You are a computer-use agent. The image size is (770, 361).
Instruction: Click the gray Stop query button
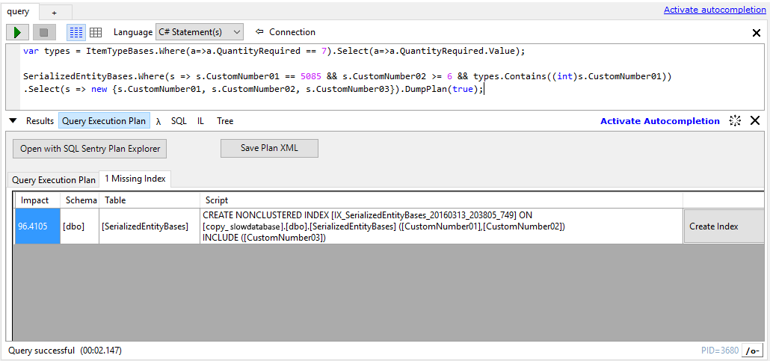pyautogui.click(x=44, y=32)
